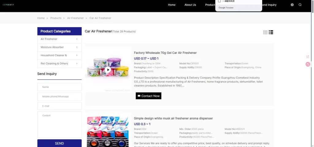Go to Home in the navigation bar

172,5
